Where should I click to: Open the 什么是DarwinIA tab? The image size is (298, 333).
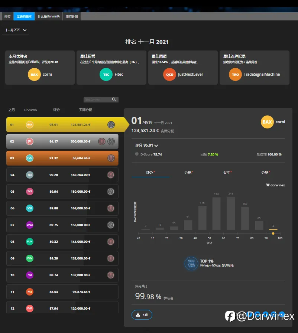(x=49, y=16)
